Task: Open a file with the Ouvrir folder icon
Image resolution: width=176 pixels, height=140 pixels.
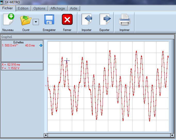Action: [x=26, y=20]
